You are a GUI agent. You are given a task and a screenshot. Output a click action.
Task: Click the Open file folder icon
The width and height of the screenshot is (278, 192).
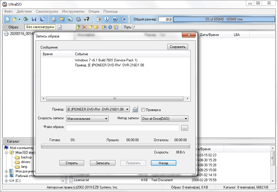pyautogui.click(x=15, y=19)
